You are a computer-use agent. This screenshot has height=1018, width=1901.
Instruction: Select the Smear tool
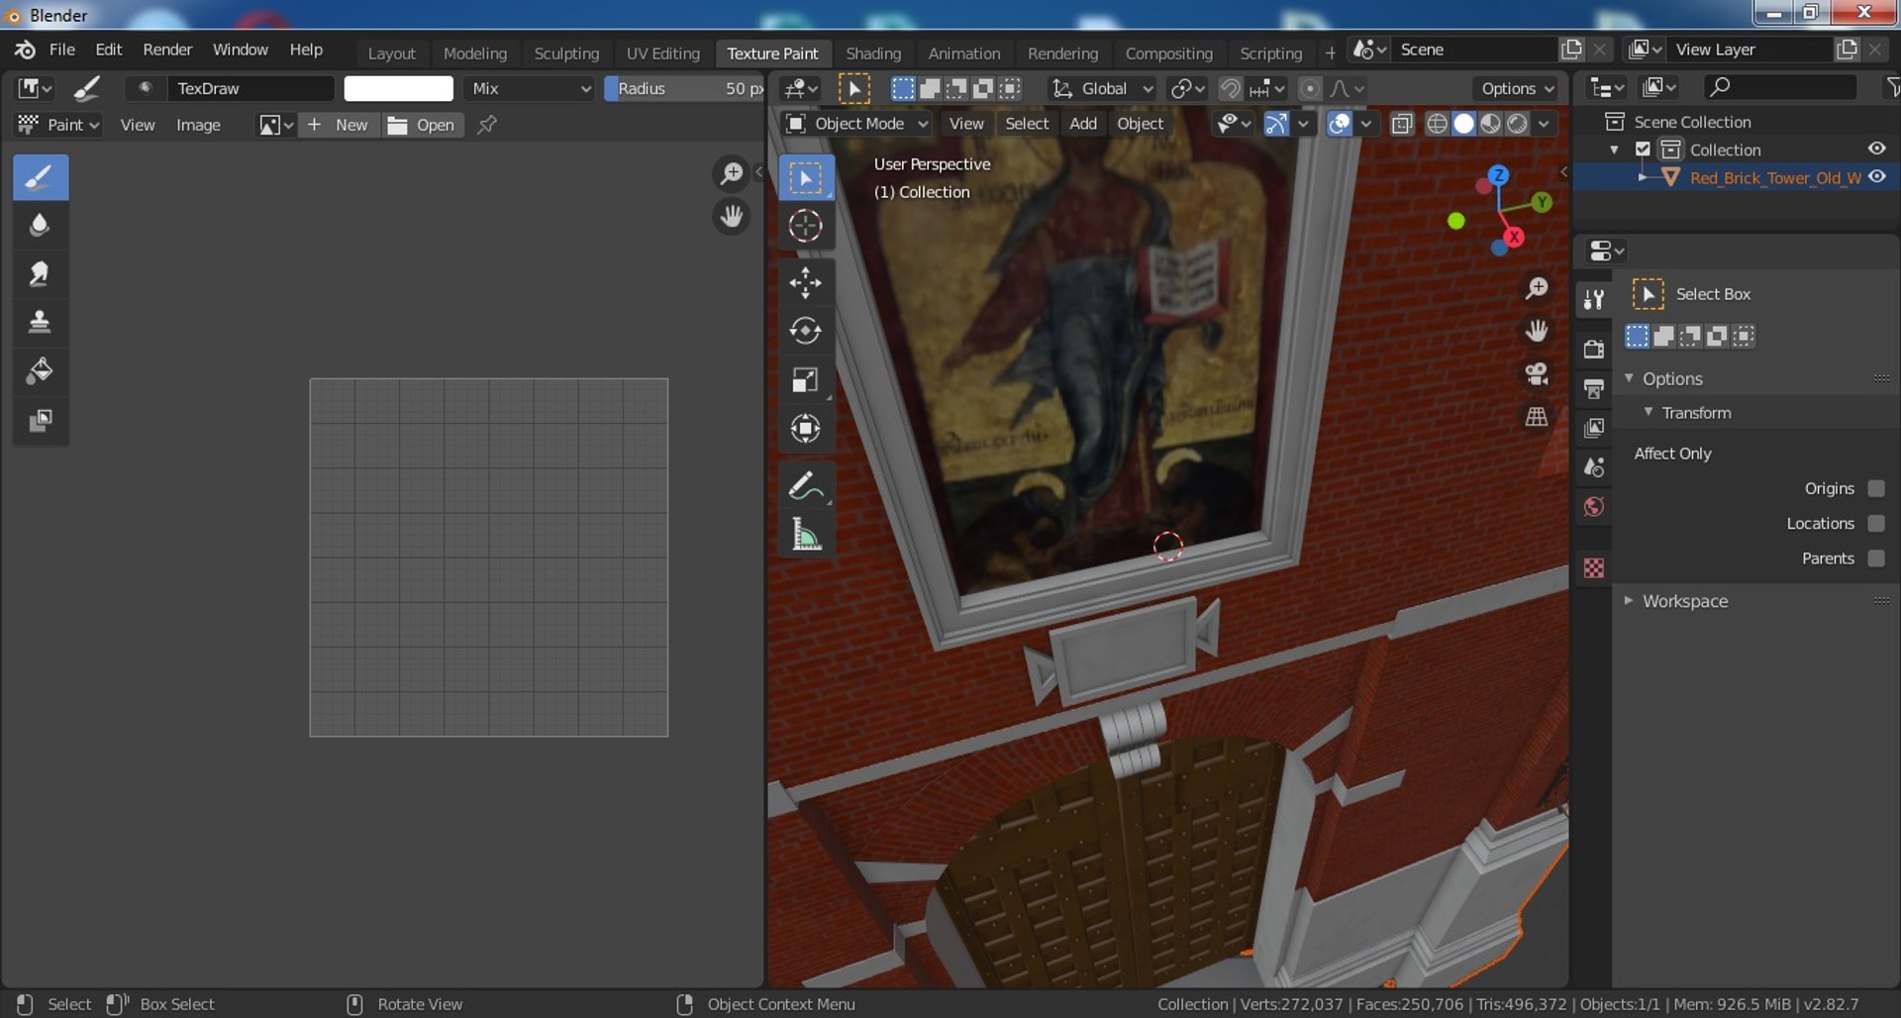point(41,274)
